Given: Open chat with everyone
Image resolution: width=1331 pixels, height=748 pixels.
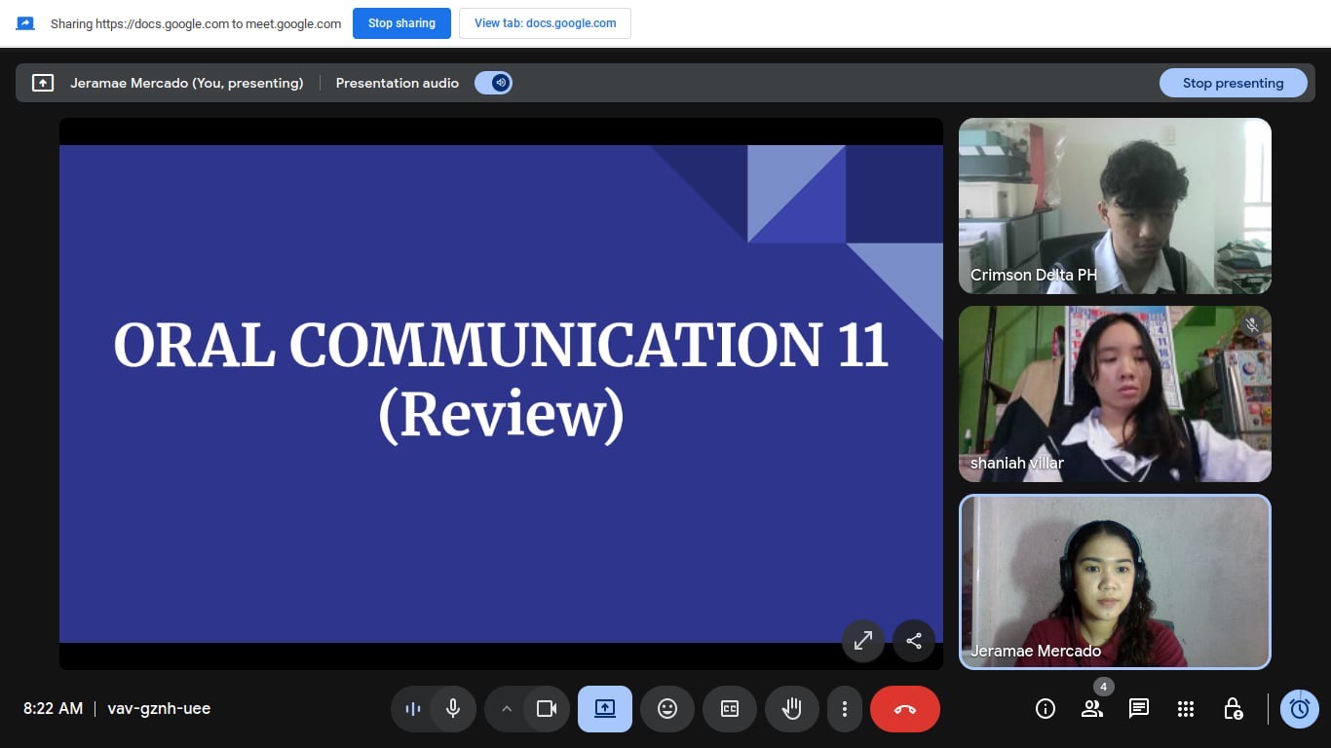Looking at the screenshot, I should point(1139,709).
